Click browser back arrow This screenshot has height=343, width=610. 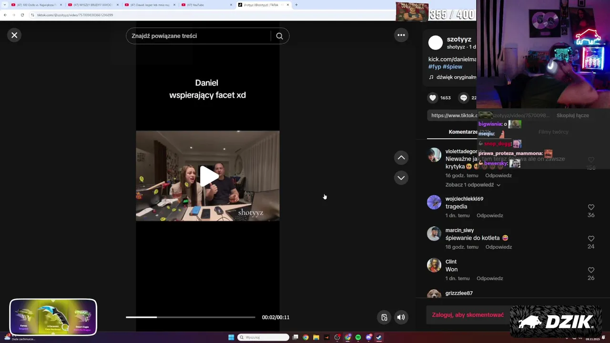click(x=5, y=15)
